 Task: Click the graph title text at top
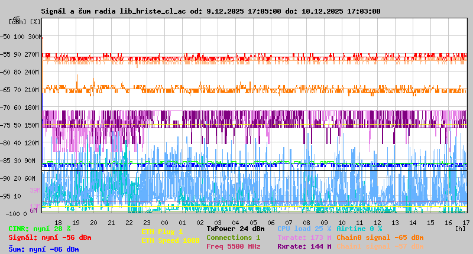(210, 11)
